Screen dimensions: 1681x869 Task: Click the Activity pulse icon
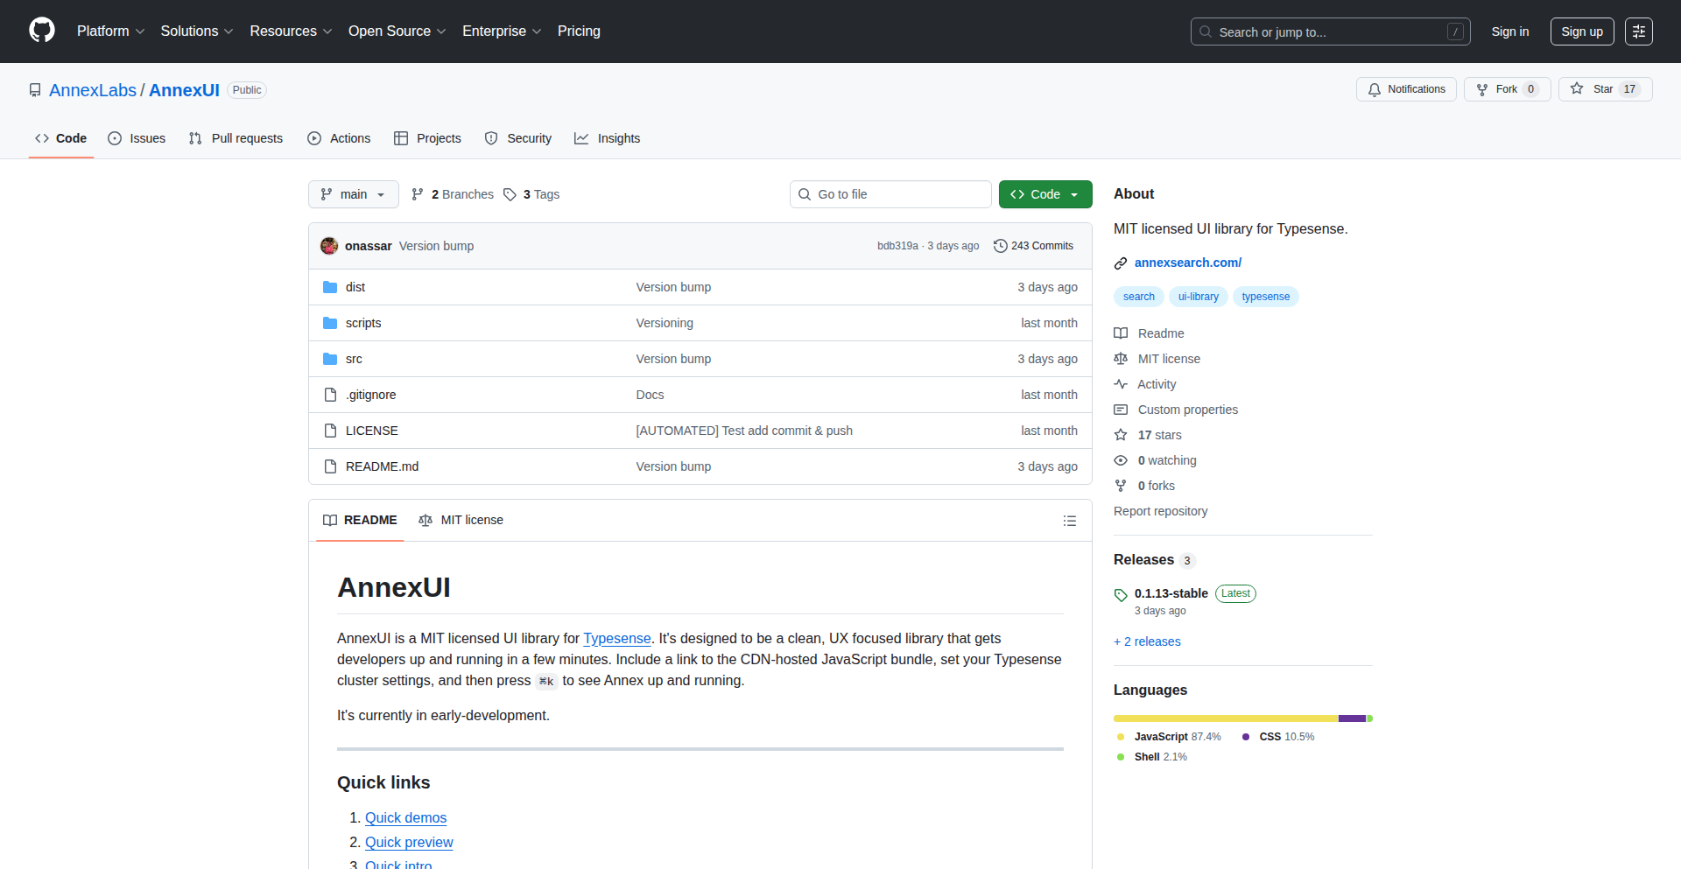click(x=1121, y=384)
